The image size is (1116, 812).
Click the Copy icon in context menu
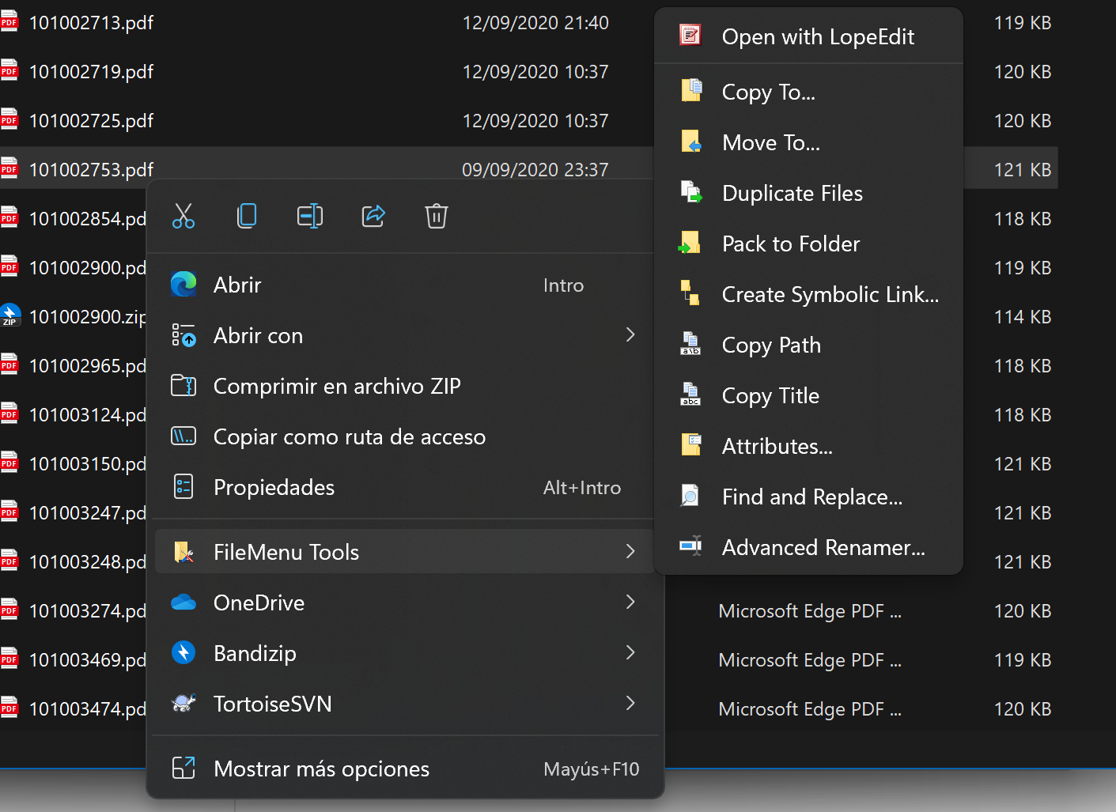click(247, 216)
